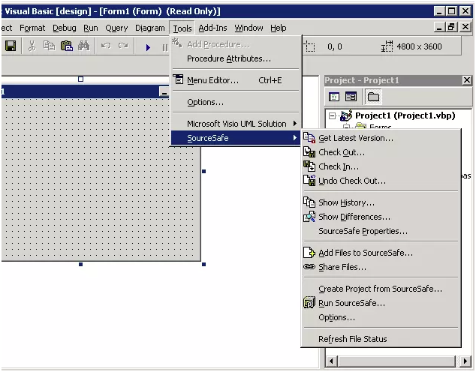Image resolution: width=476 pixels, height=372 pixels.
Task: Click the form's right-middle resize handle
Action: (203, 171)
